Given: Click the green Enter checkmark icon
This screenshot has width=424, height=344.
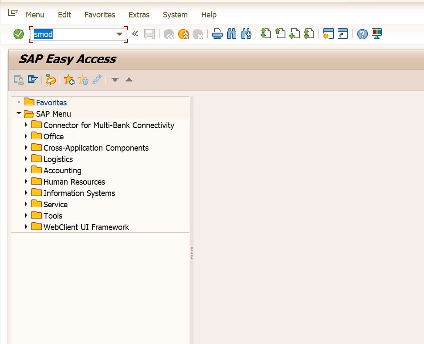Looking at the screenshot, I should coord(19,34).
